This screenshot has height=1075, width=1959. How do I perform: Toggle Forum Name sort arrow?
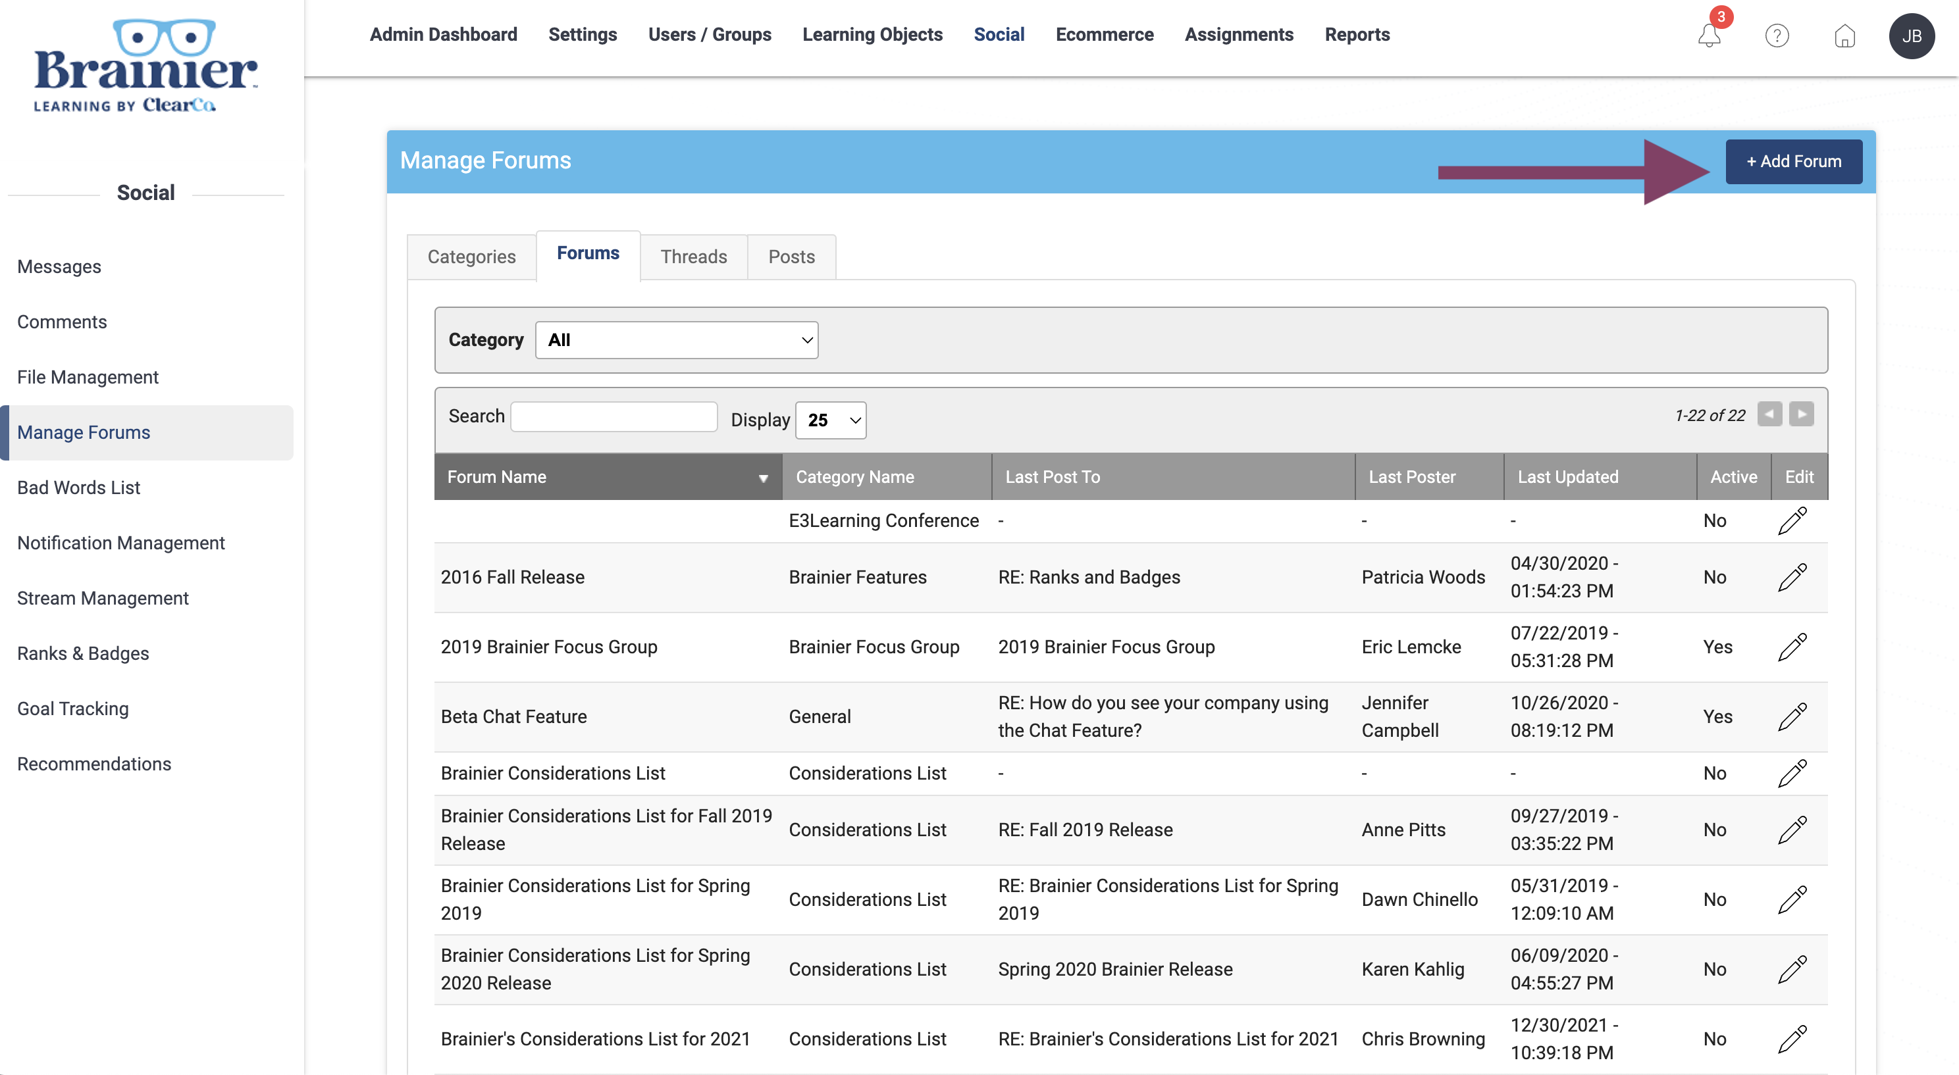(763, 478)
